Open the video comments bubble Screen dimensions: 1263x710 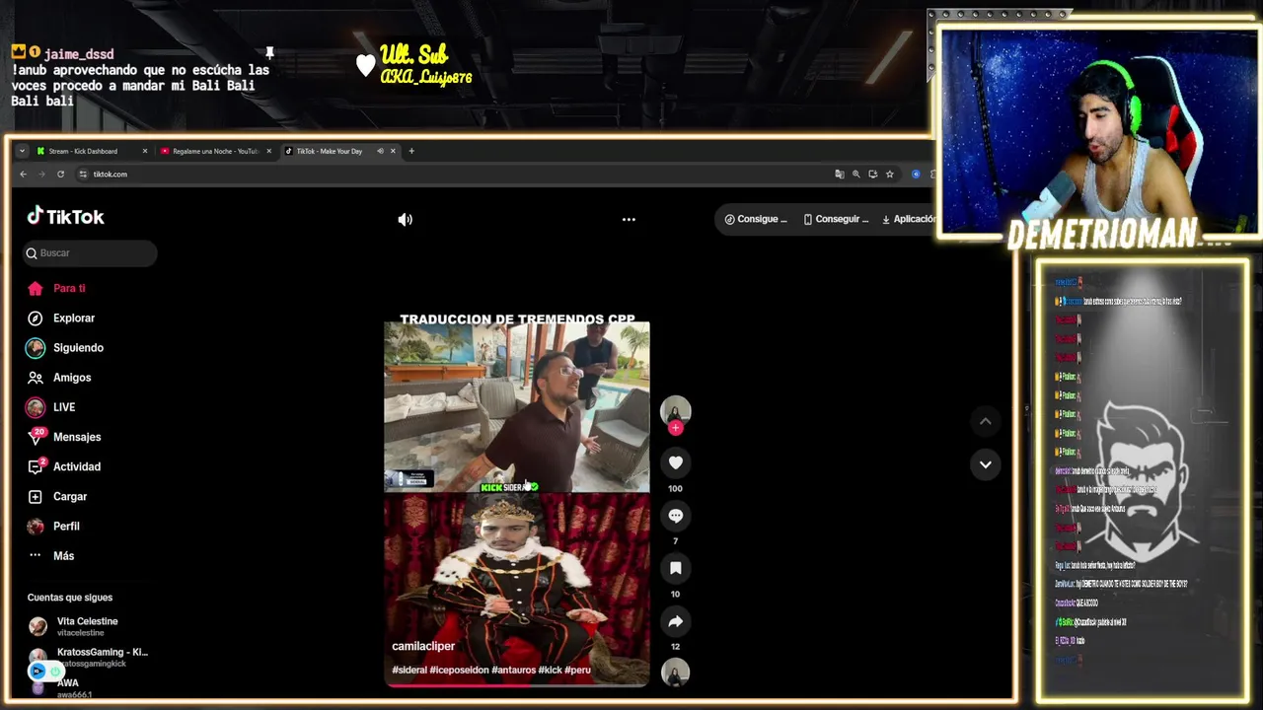tap(675, 516)
